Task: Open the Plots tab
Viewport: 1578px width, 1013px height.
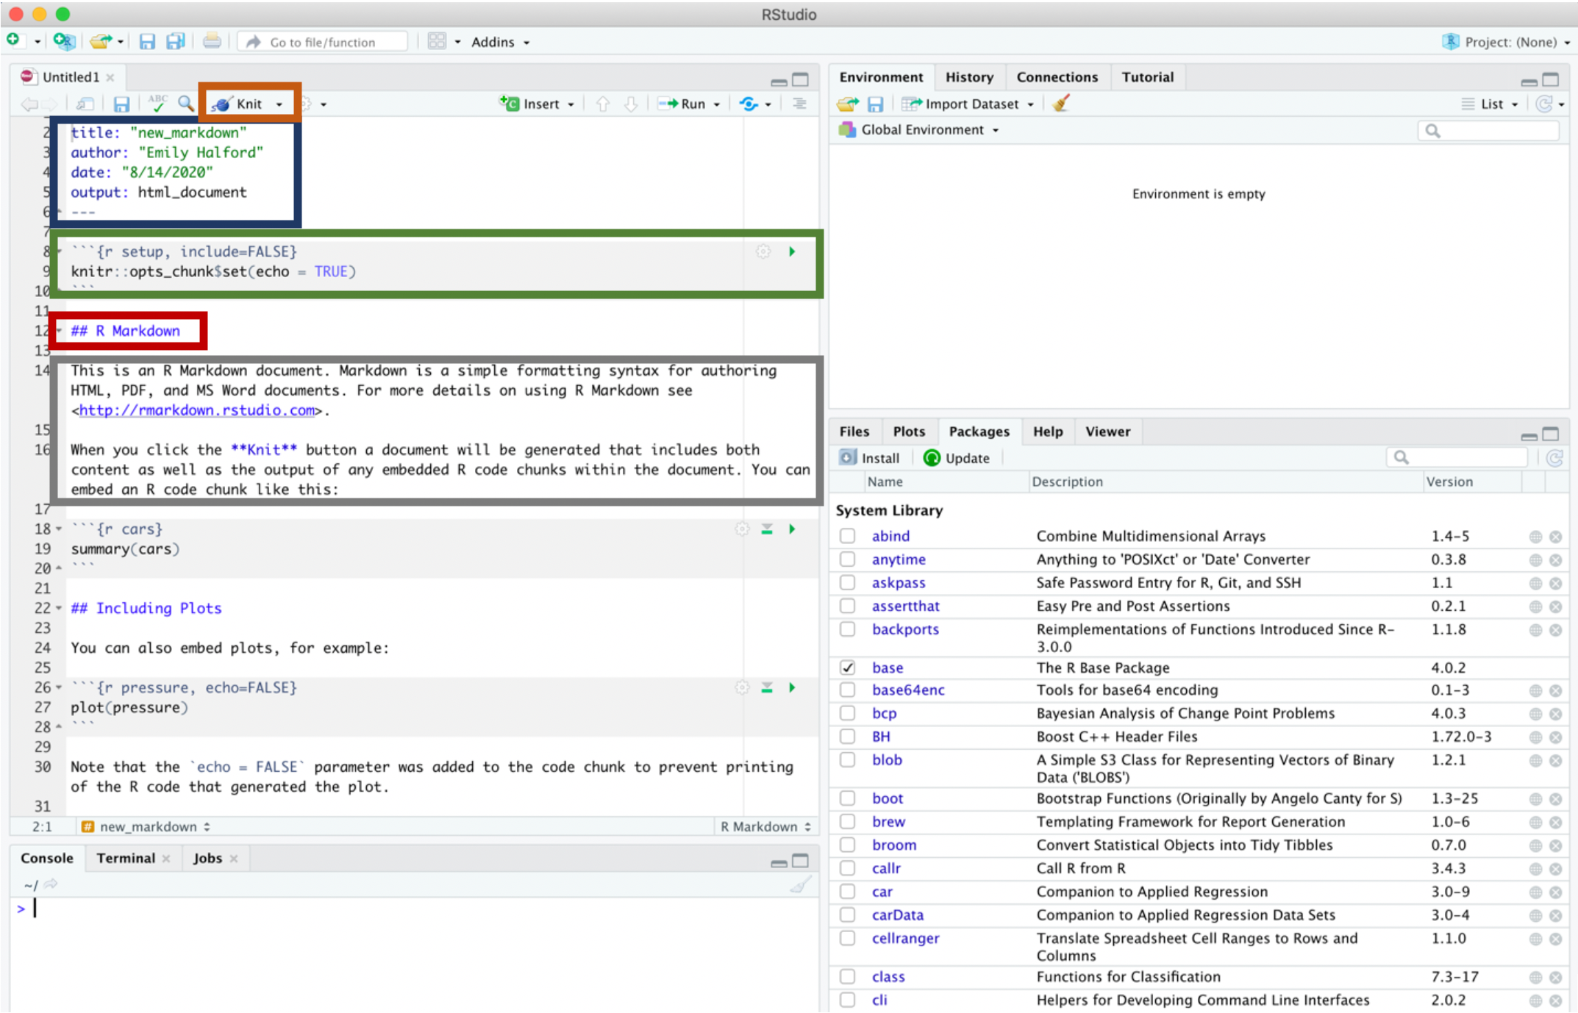Action: 908,432
